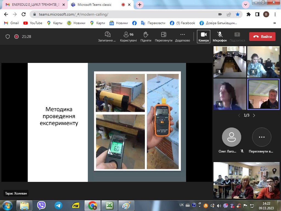281x211 pixels.
Task: Open Telegram from the taskbar
Action: (x=58, y=205)
